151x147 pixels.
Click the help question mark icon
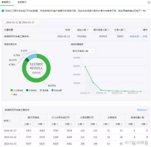[149, 2]
